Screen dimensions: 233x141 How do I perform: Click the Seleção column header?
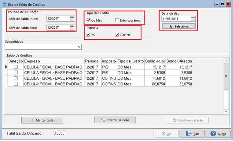[16, 61]
